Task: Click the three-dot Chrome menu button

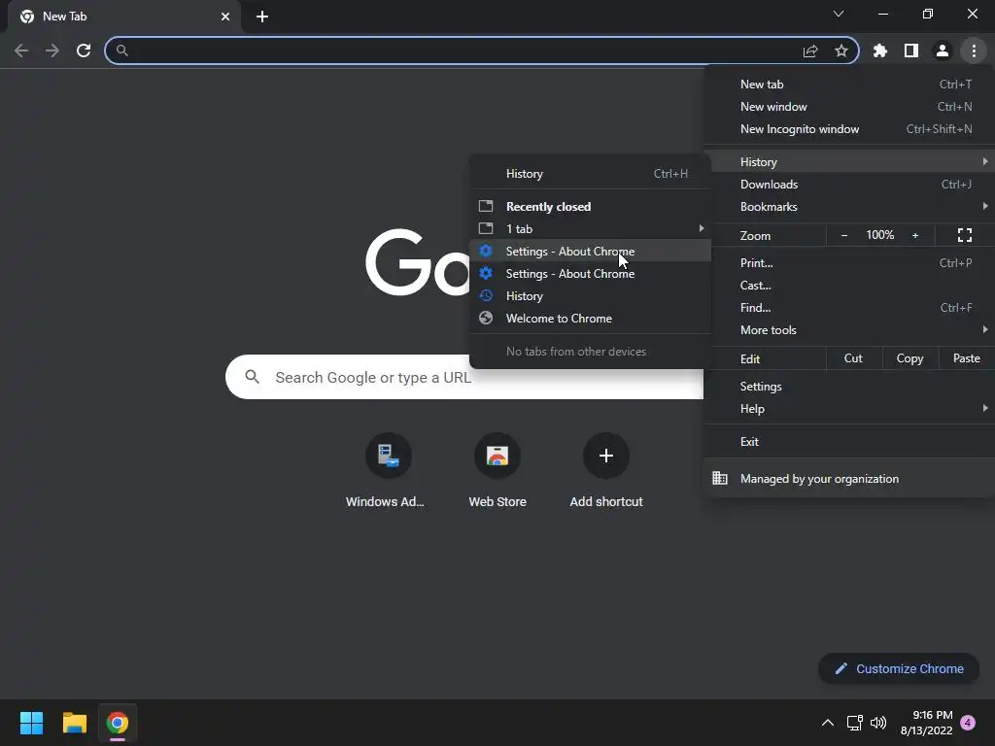Action: coord(974,51)
